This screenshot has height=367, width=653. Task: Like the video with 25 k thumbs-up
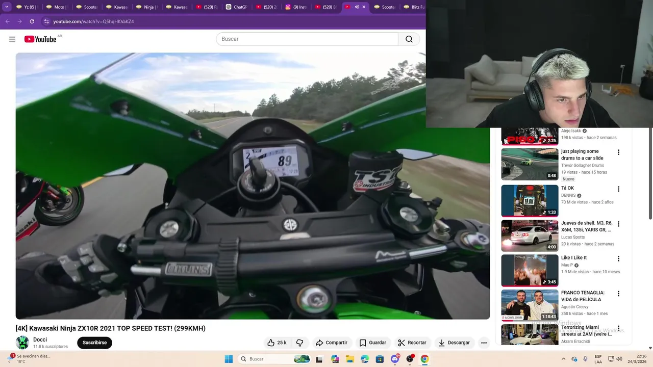277,343
